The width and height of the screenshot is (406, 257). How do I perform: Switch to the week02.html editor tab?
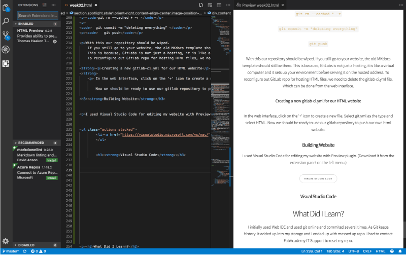click(x=81, y=5)
